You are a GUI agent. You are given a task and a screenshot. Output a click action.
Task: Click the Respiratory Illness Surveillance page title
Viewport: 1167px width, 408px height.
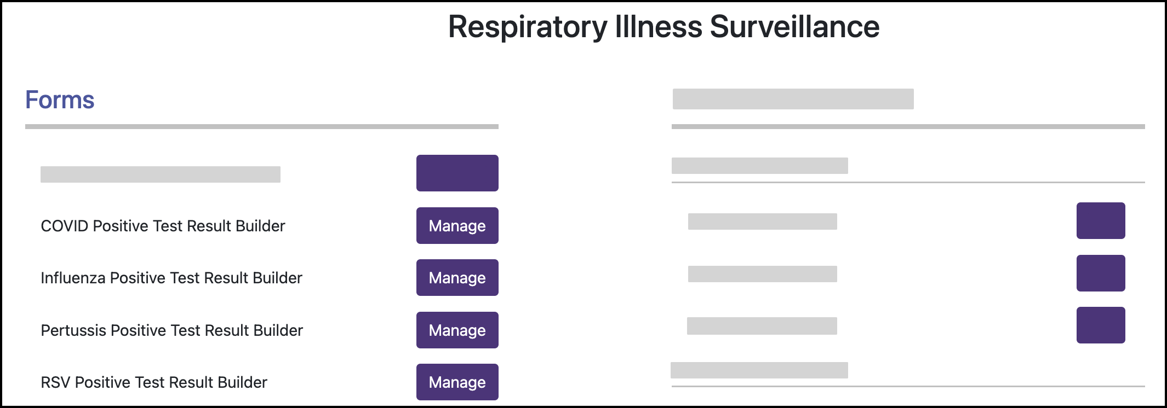pyautogui.click(x=663, y=26)
